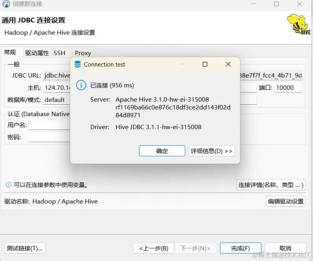Click the Hive bee logo
Viewport: 313px width, 261px height.
click(x=299, y=24)
